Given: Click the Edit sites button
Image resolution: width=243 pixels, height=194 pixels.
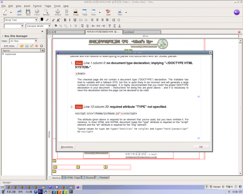Looking at the screenshot, I should coord(9,46).
